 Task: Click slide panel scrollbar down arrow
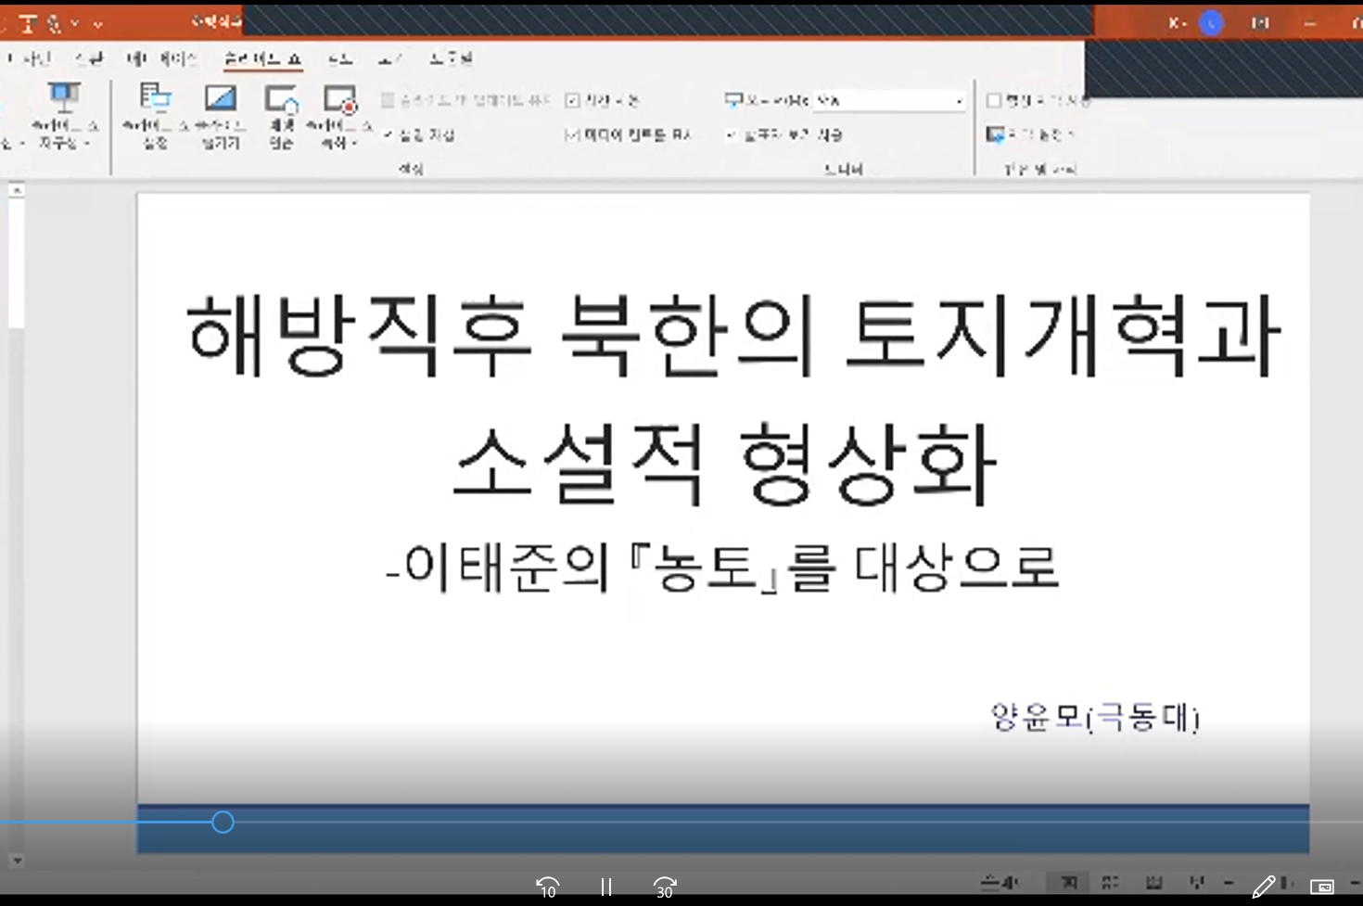[16, 861]
